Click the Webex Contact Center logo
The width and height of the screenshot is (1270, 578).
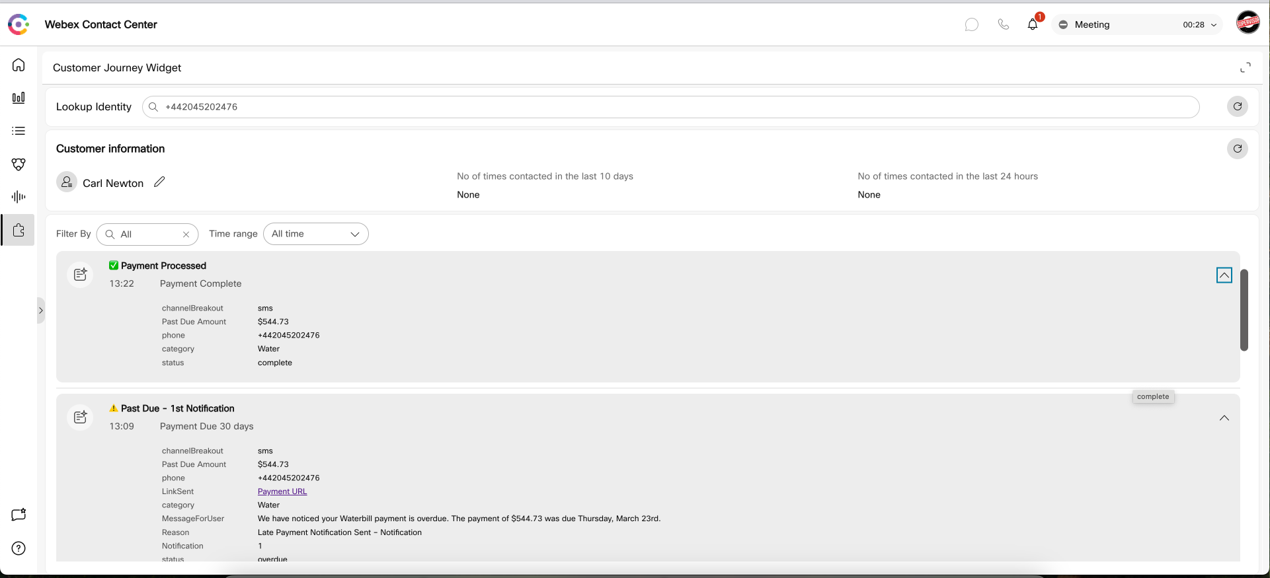tap(19, 24)
